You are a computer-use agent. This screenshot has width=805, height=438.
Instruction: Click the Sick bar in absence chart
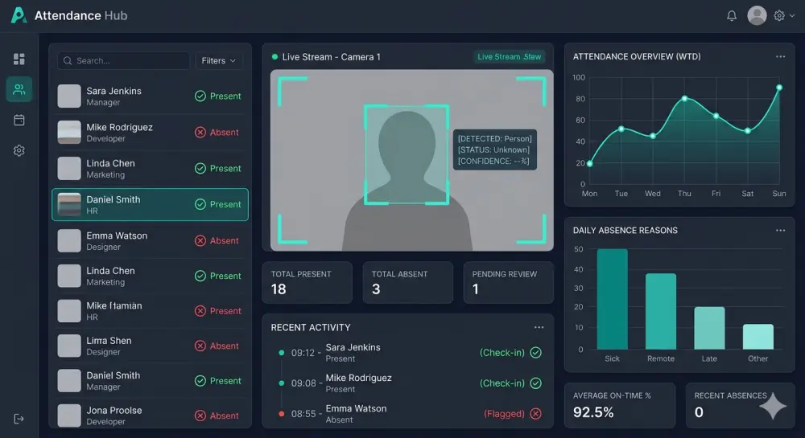[x=612, y=299]
